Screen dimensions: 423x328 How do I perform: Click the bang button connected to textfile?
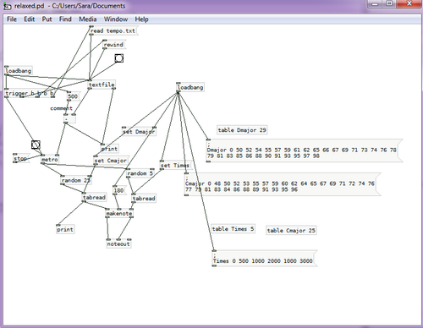(119, 58)
